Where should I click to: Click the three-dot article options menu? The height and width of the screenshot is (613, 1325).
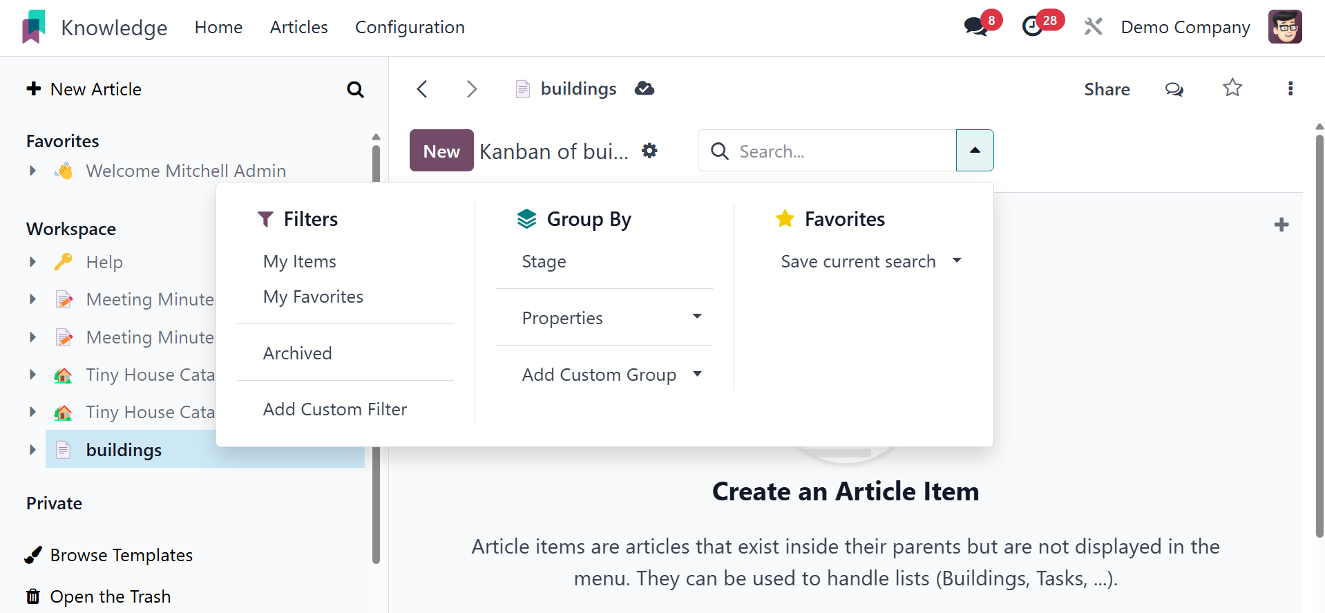(1290, 88)
